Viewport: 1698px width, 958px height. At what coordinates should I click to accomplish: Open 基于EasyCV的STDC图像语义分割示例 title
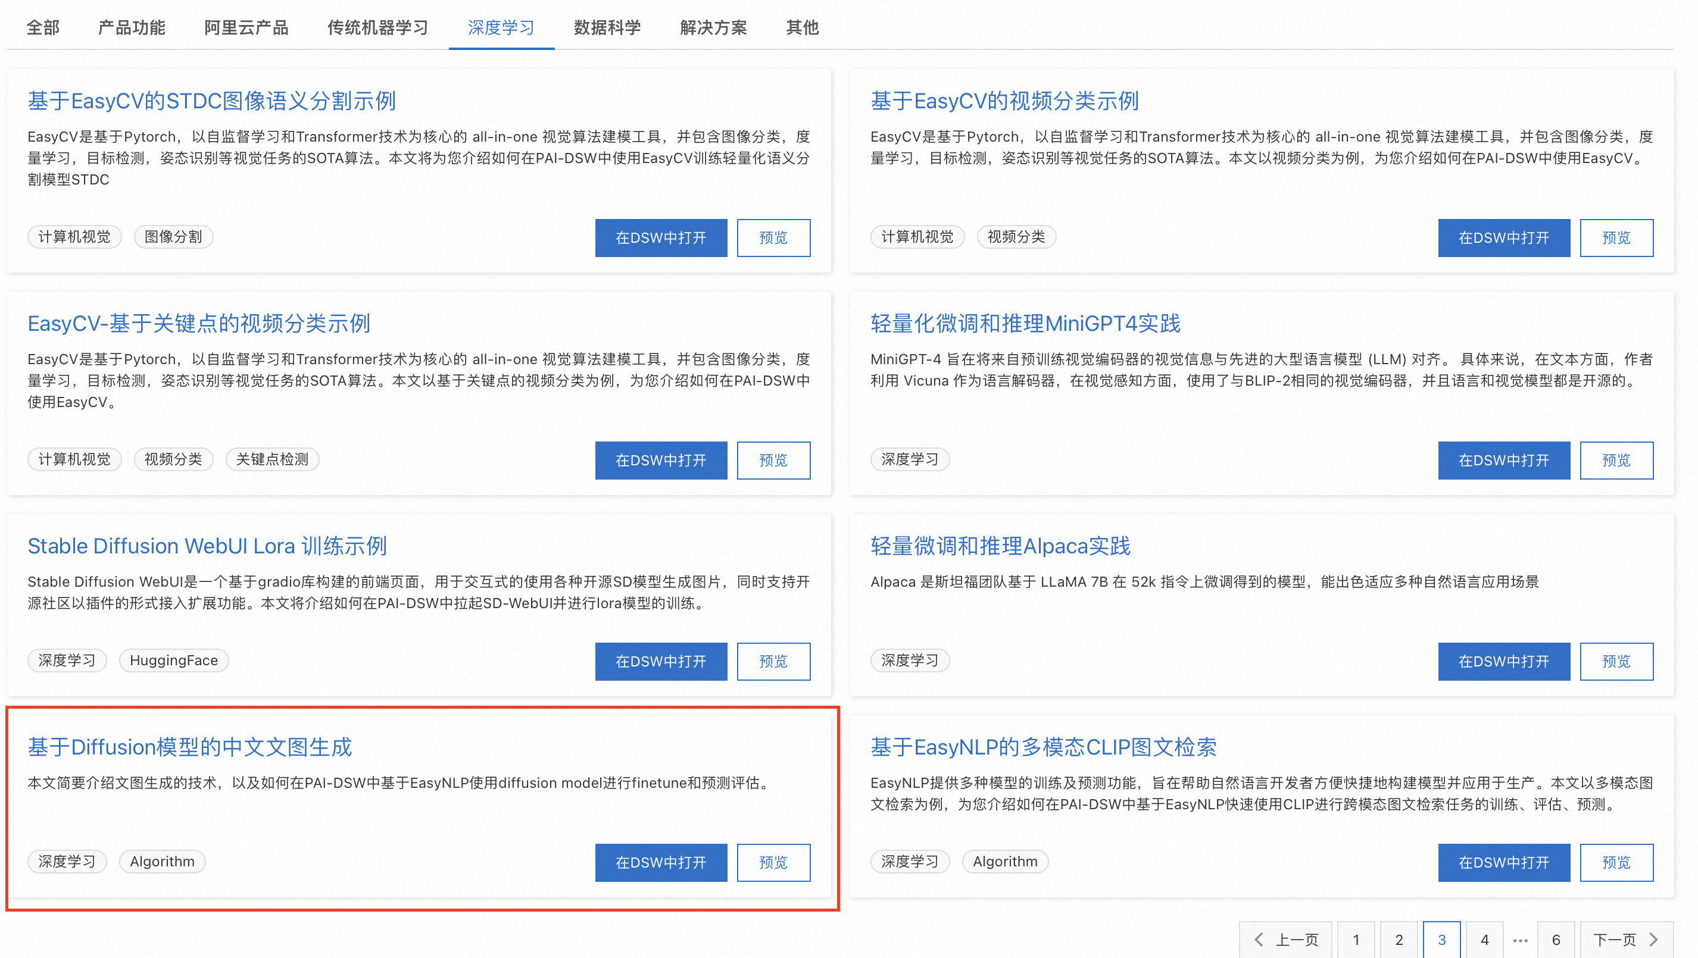coord(211,101)
